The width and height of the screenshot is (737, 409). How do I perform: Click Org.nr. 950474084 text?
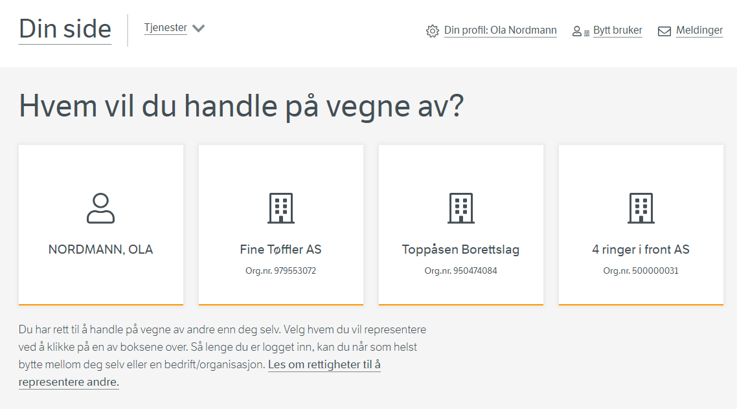[x=460, y=271]
